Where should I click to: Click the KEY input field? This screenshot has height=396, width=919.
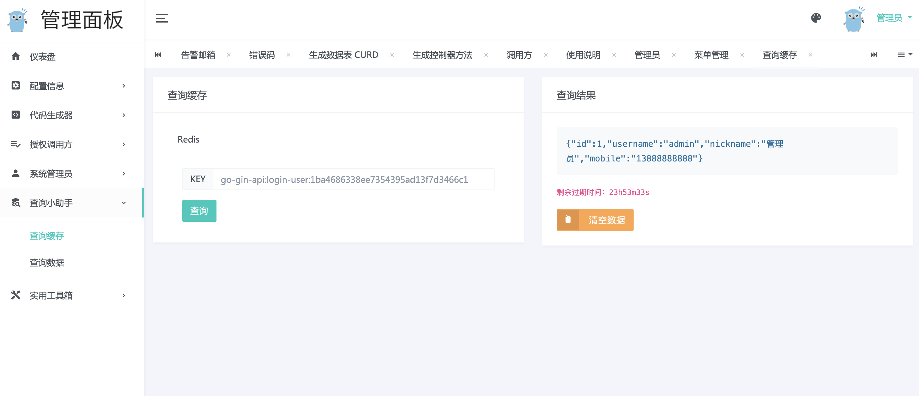tap(353, 179)
